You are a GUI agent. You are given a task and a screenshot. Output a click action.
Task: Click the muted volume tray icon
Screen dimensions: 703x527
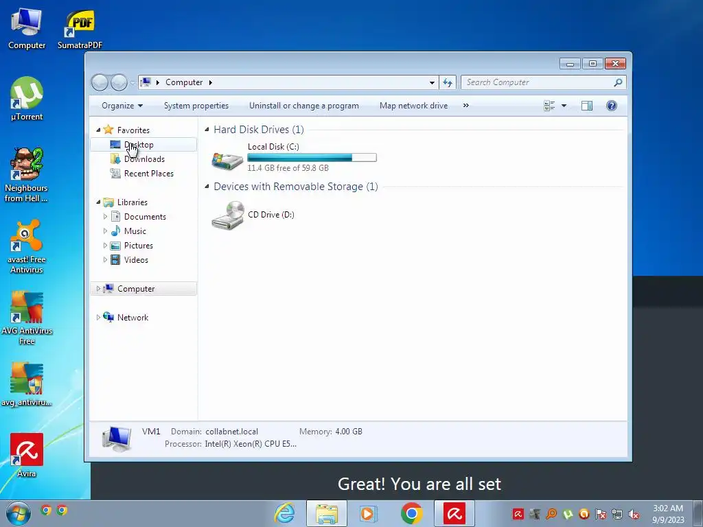[634, 514]
